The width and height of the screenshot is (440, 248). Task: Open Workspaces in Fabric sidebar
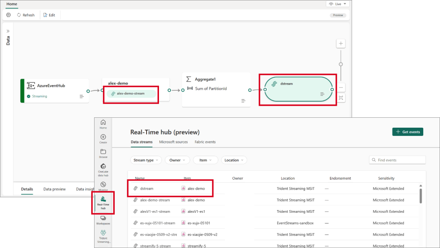pyautogui.click(x=103, y=220)
